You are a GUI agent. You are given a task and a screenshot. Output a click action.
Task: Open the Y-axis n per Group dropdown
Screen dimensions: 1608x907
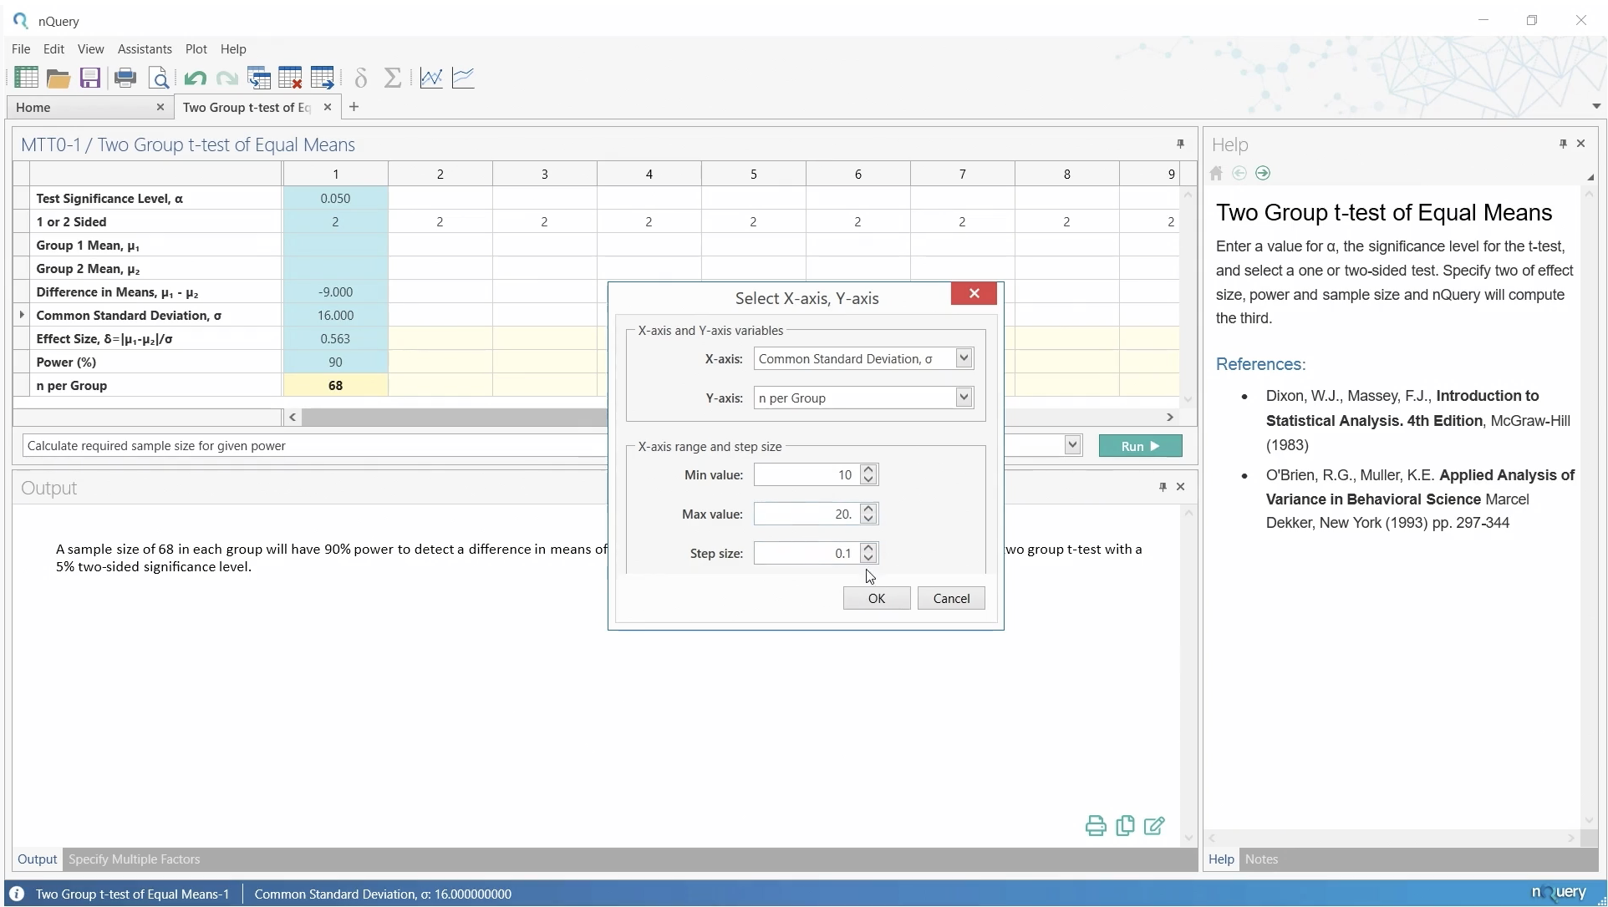[x=964, y=398]
